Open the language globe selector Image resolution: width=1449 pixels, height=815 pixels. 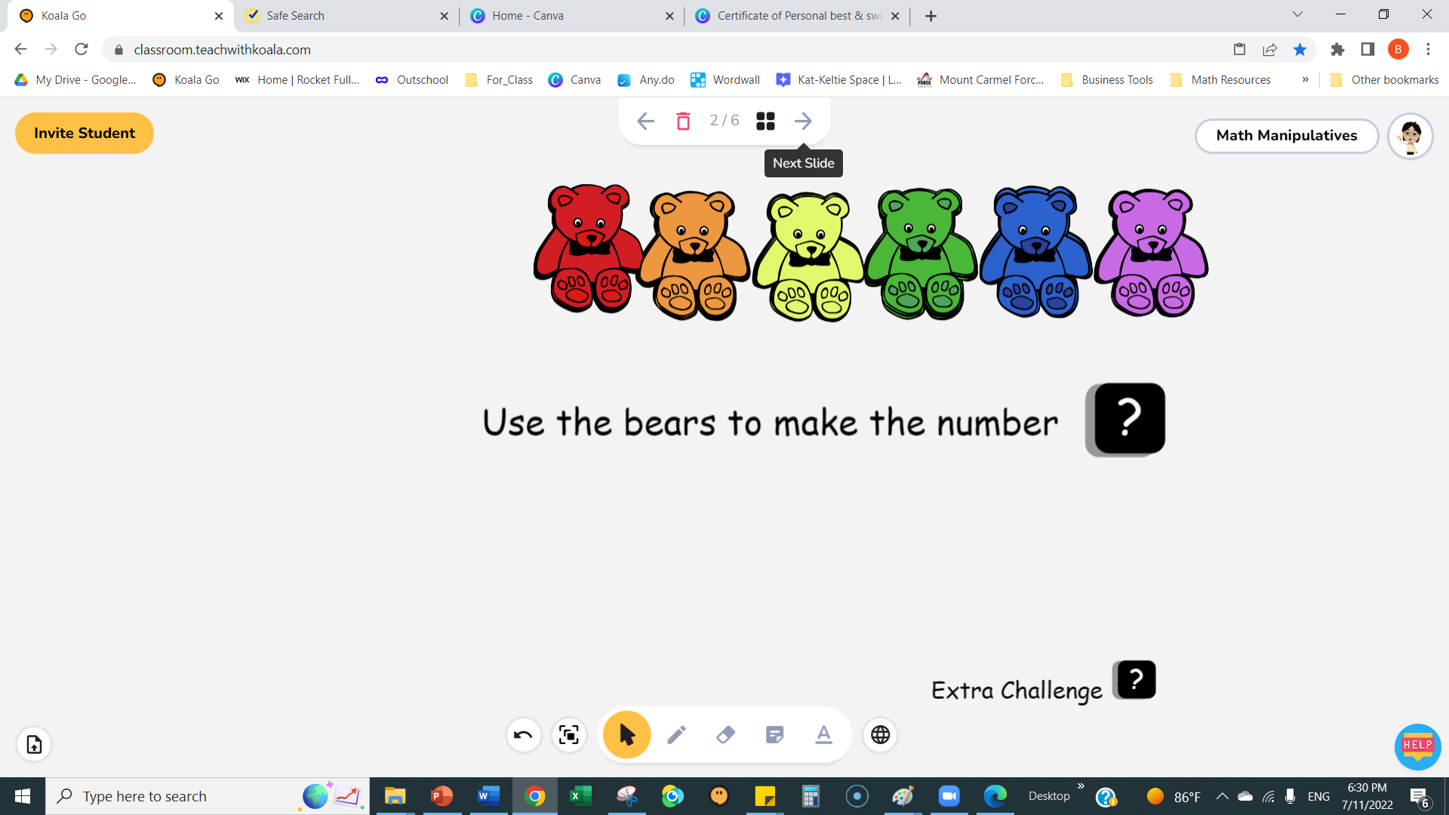880,734
